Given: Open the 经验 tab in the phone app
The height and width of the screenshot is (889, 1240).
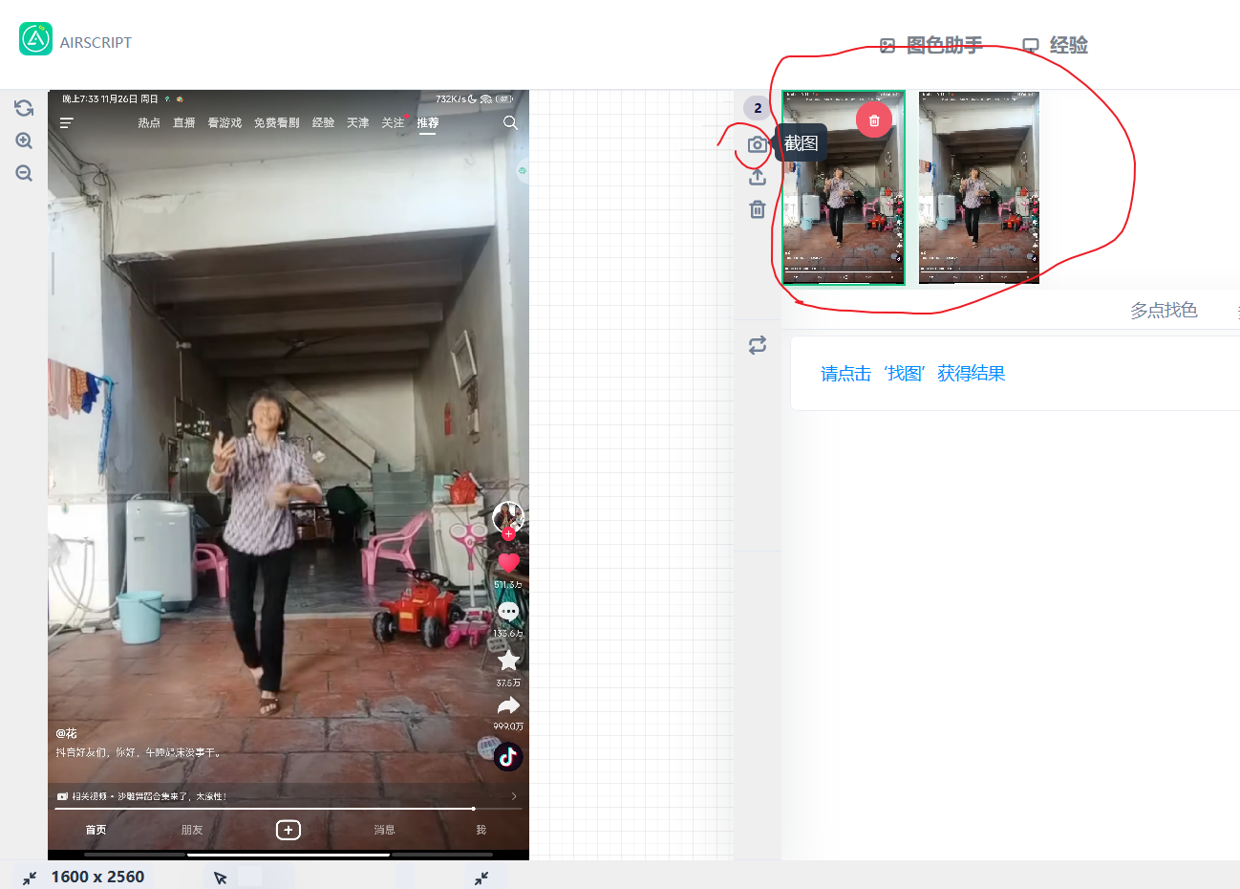Looking at the screenshot, I should click(x=323, y=123).
